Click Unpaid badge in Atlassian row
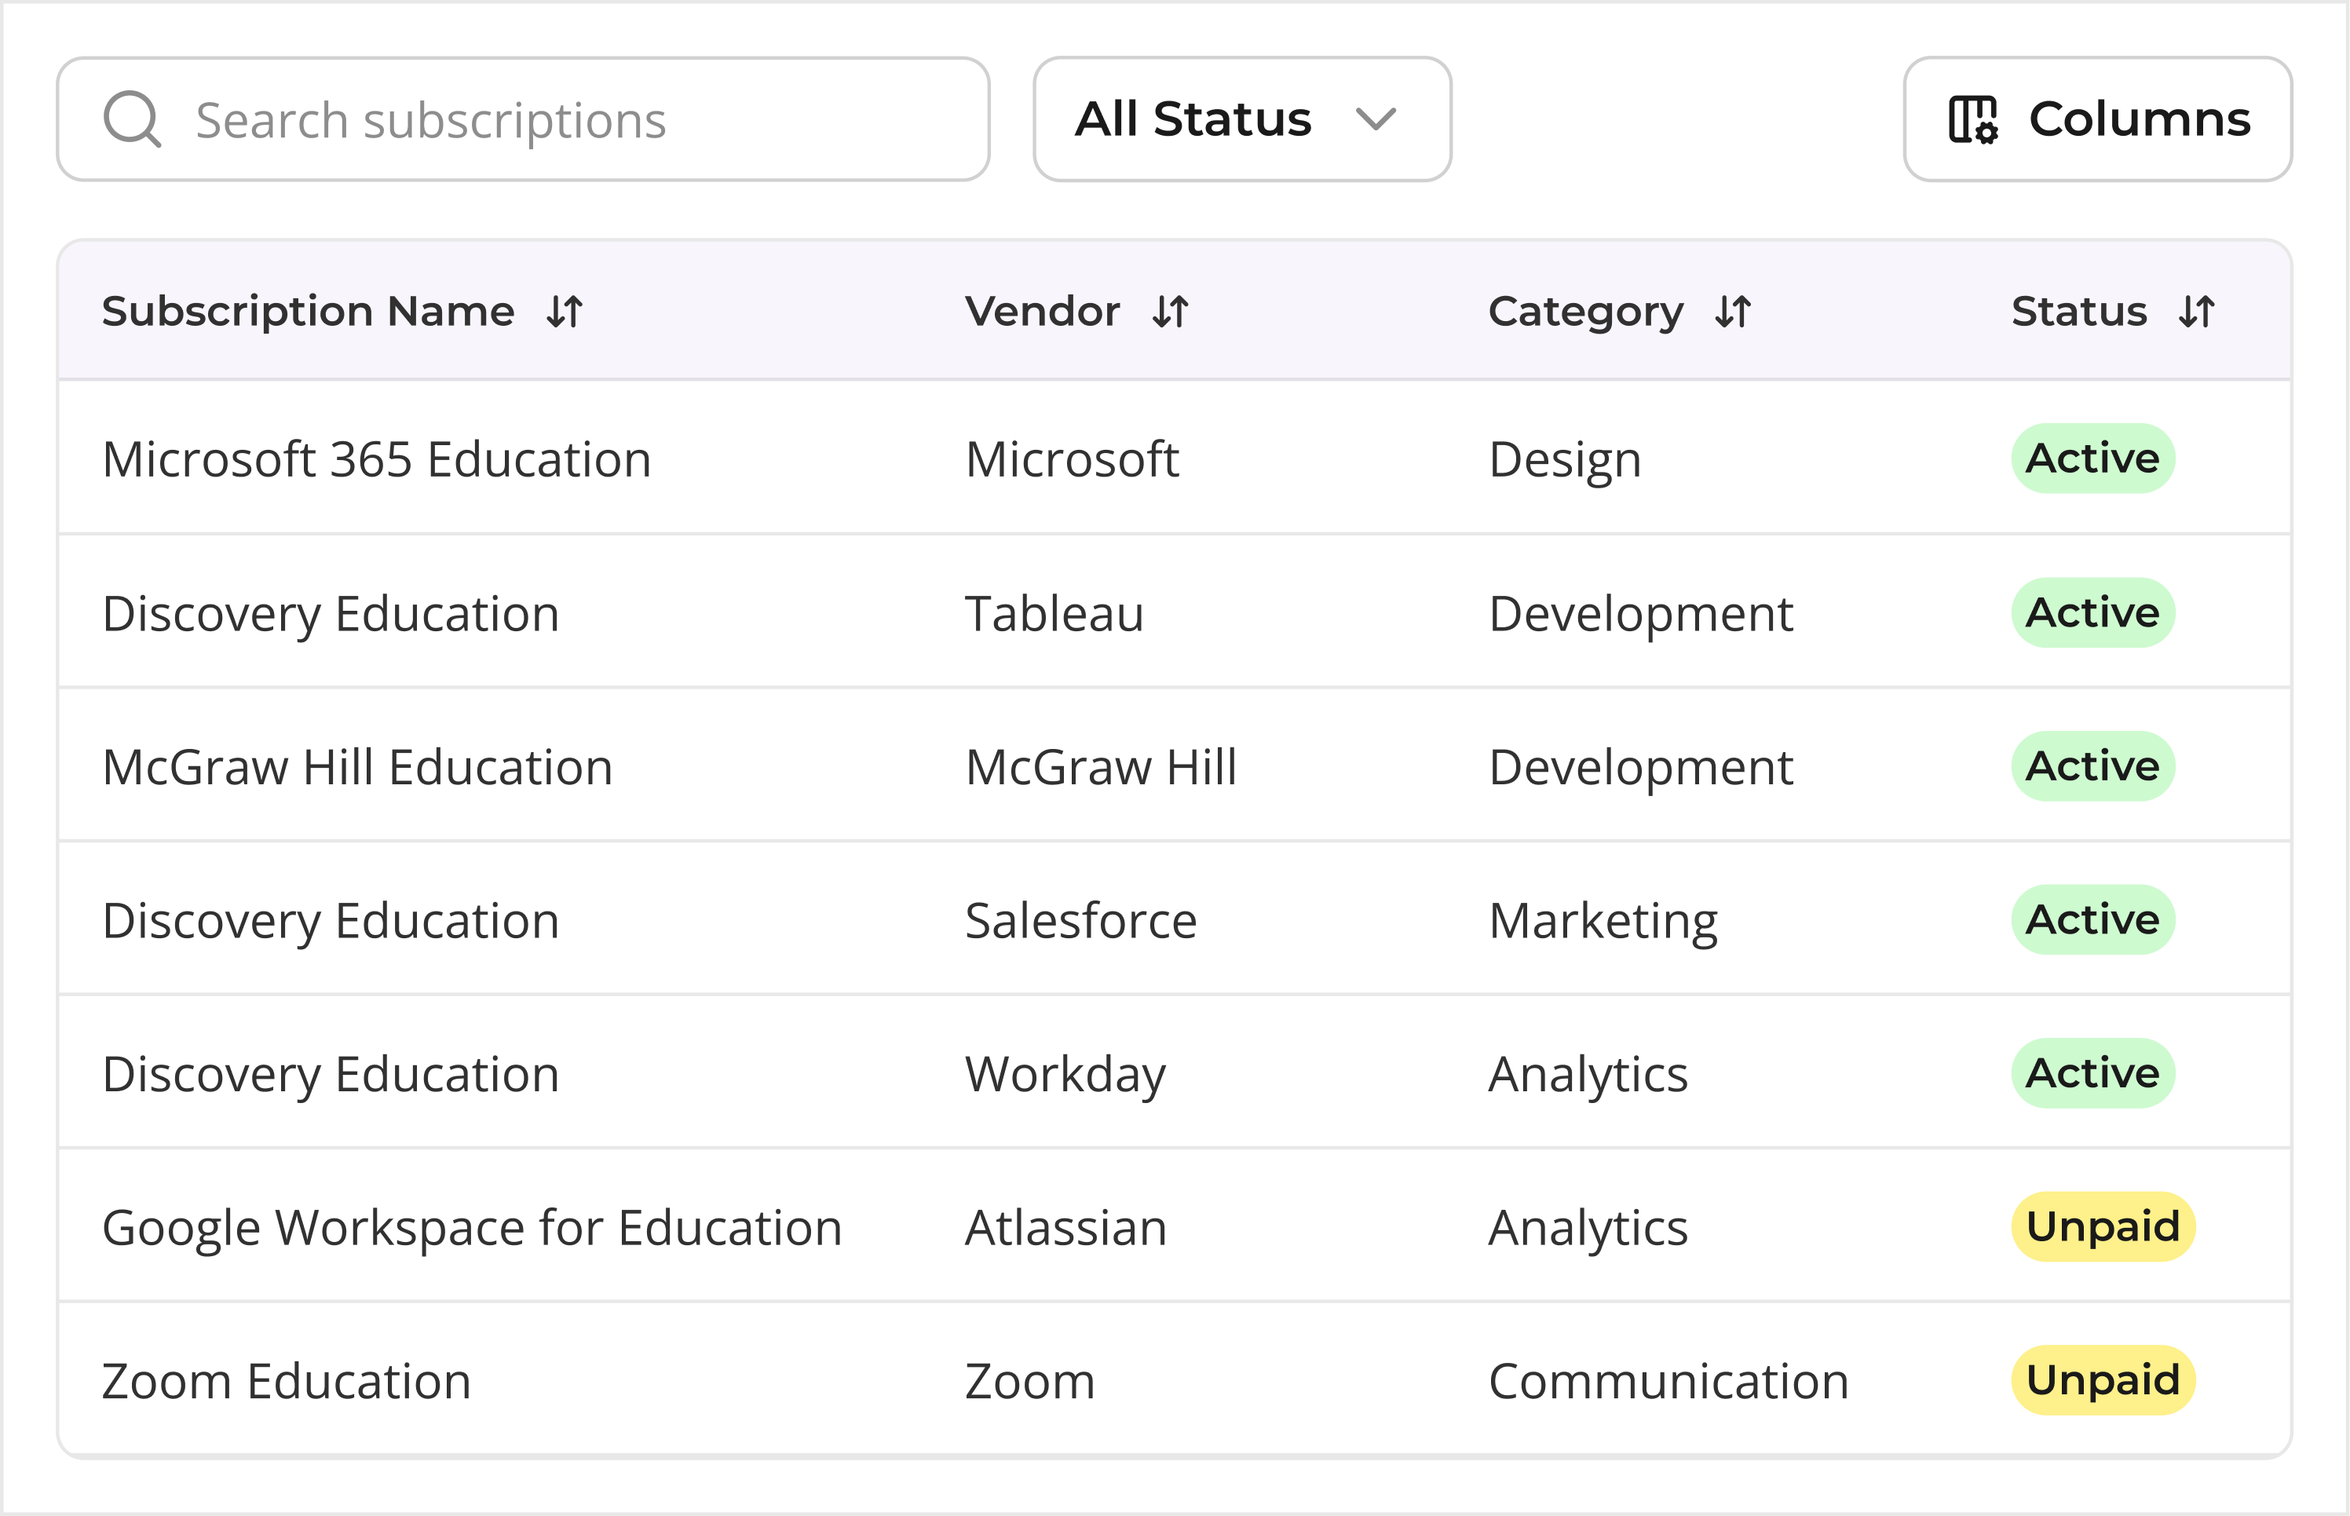This screenshot has width=2350, height=1516. (2104, 1226)
